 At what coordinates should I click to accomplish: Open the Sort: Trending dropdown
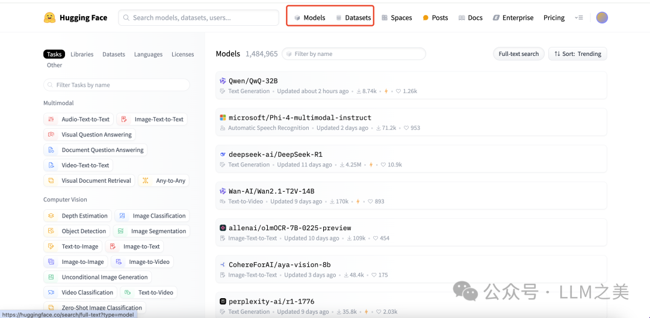577,54
